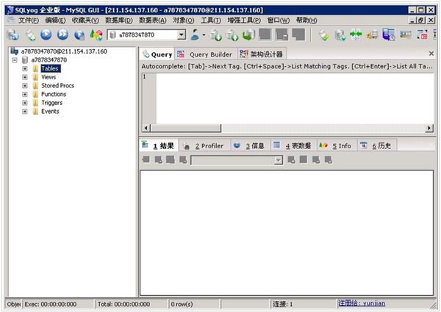Select the 6 历史 tab

pyautogui.click(x=376, y=146)
